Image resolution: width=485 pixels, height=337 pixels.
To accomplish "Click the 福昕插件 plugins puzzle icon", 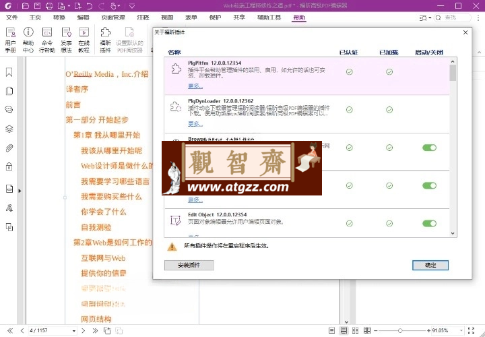I will (106, 40).
